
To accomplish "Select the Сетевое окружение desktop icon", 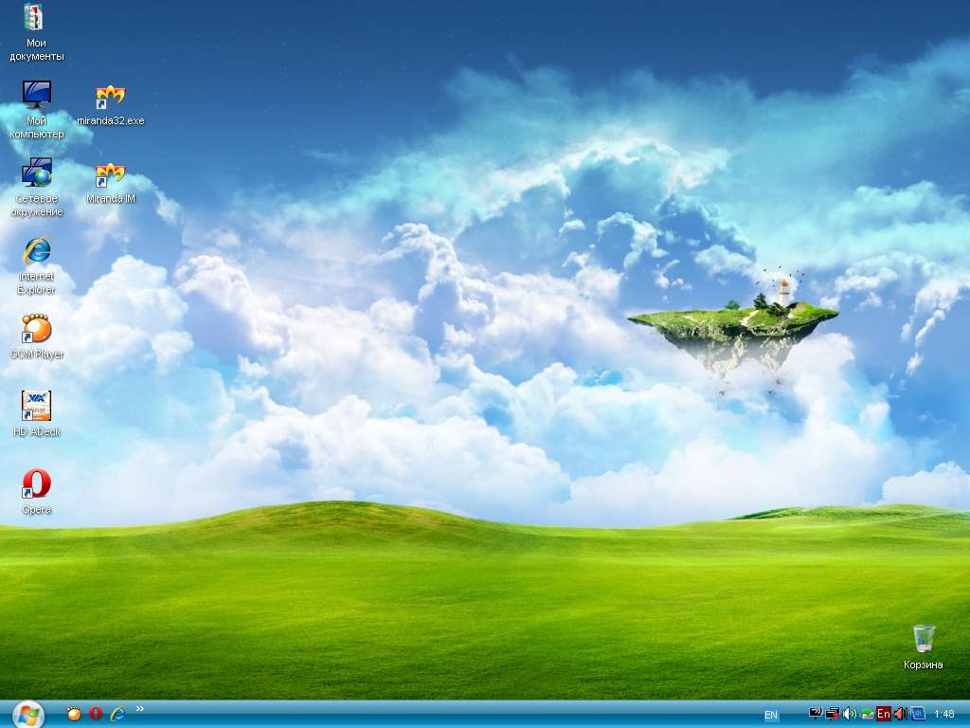I will tap(36, 175).
